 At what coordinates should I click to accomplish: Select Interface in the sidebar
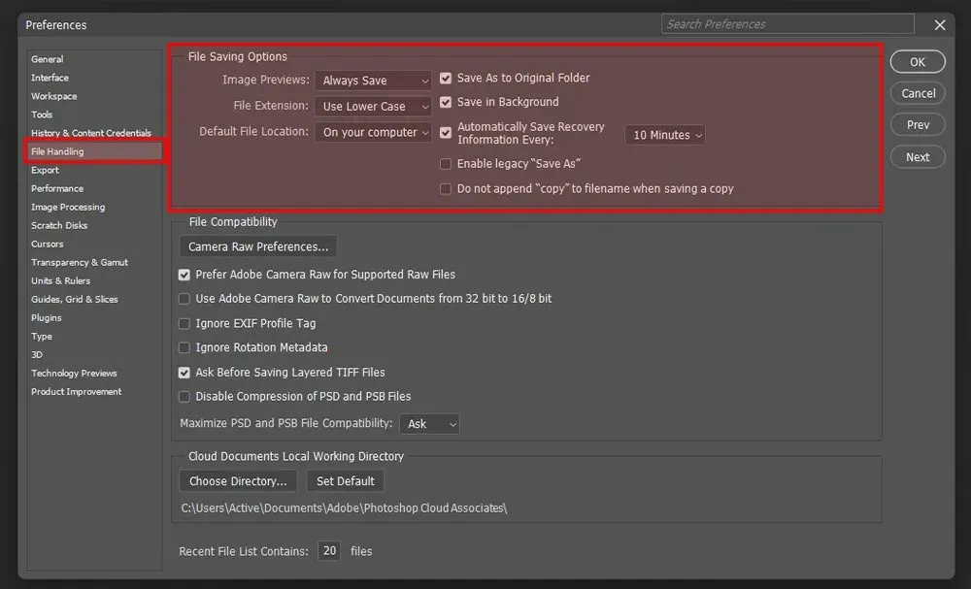tap(50, 78)
